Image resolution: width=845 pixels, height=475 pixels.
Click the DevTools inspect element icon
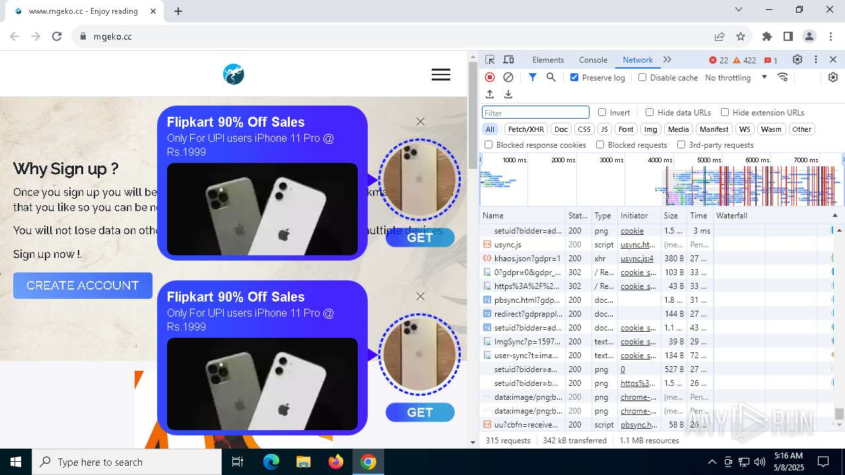[x=490, y=59]
